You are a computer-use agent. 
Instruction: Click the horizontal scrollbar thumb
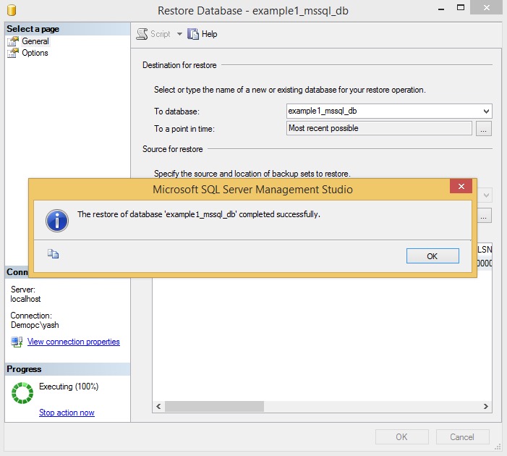pos(214,407)
